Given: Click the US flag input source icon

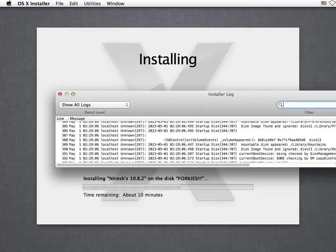Looking at the screenshot, I should coord(324,3).
